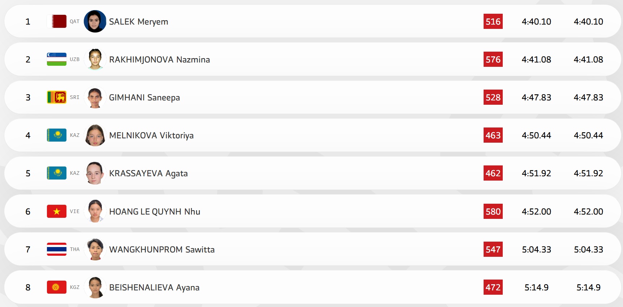Click the Qatar flag icon
This screenshot has width=623, height=307.
(x=57, y=21)
